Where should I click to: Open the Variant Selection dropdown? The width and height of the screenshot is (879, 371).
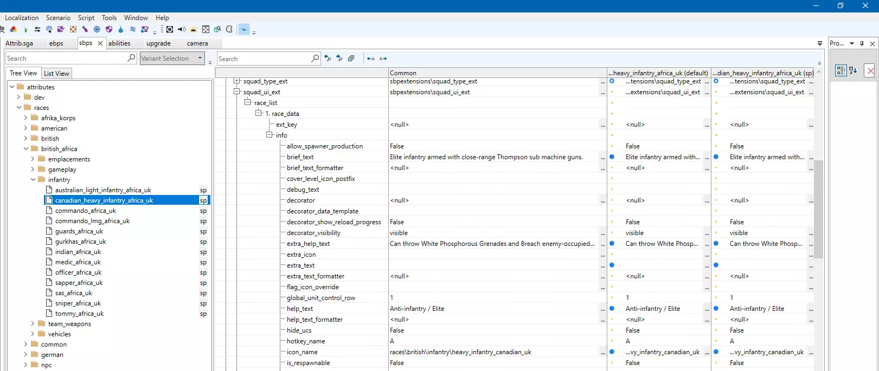[200, 58]
